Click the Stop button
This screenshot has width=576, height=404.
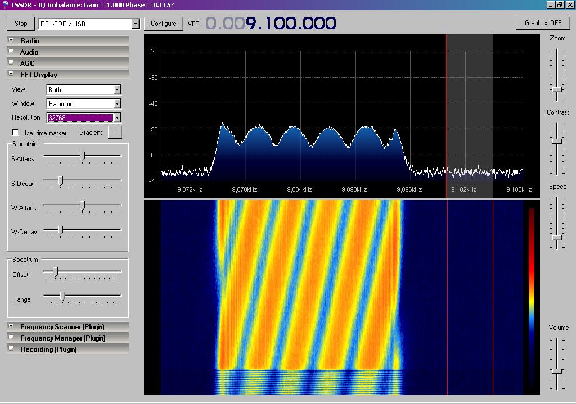point(21,24)
